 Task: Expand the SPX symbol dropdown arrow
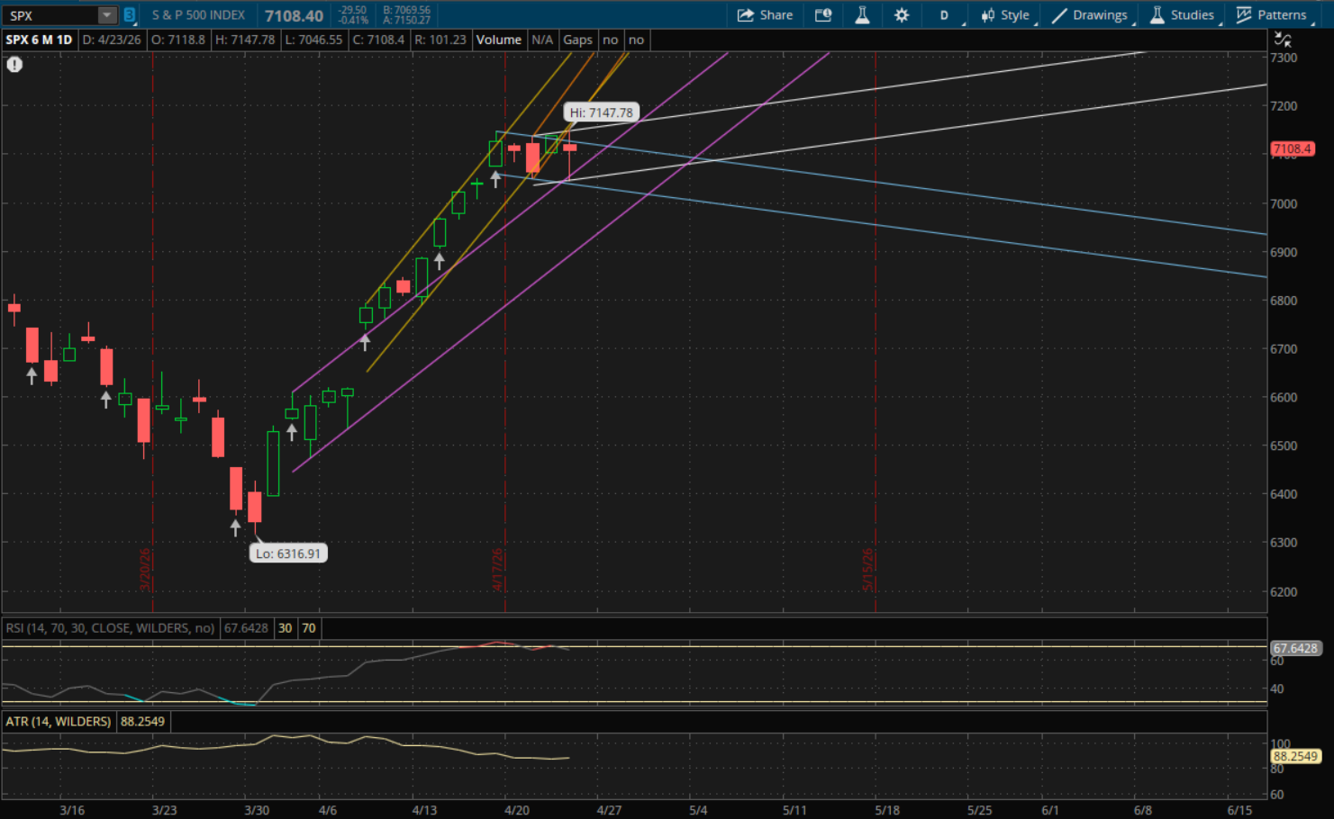(107, 15)
